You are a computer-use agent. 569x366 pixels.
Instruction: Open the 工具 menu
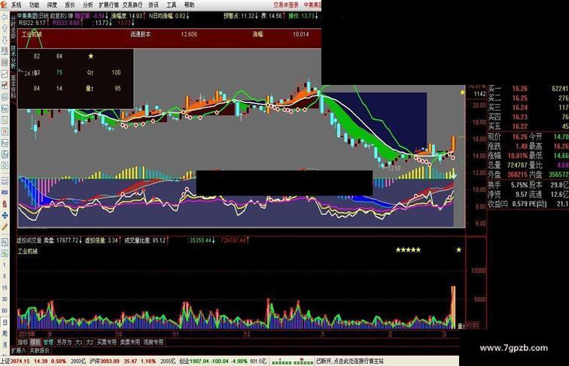click(172, 5)
